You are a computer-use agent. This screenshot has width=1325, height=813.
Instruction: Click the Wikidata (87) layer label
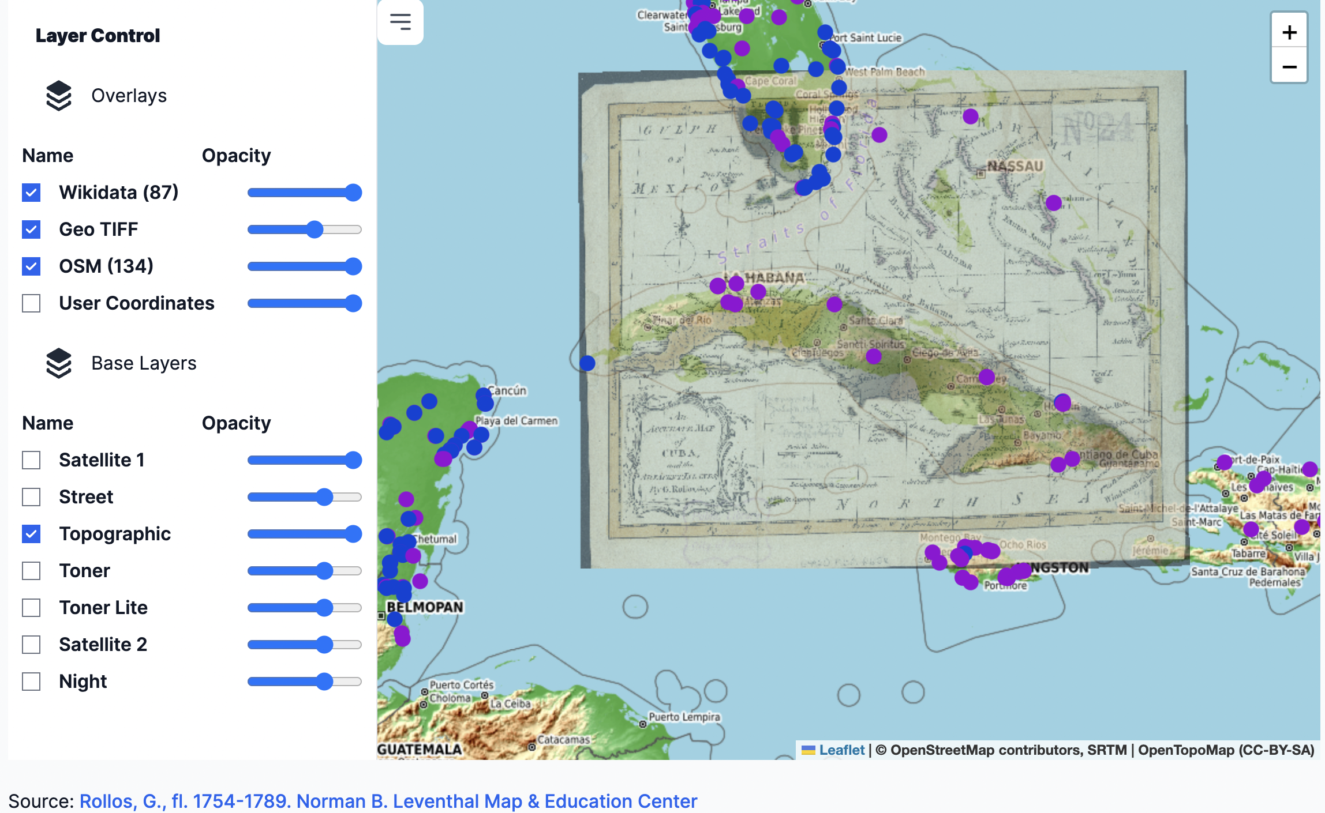(x=119, y=193)
